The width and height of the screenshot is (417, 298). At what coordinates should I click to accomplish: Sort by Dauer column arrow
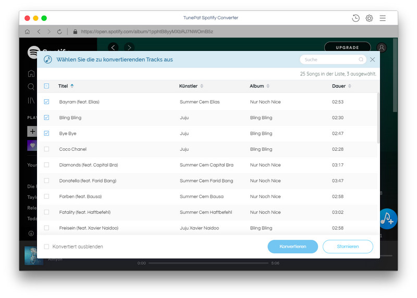click(350, 86)
